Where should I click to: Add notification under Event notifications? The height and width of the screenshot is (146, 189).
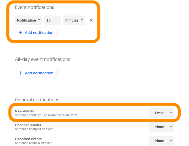[x=36, y=32]
